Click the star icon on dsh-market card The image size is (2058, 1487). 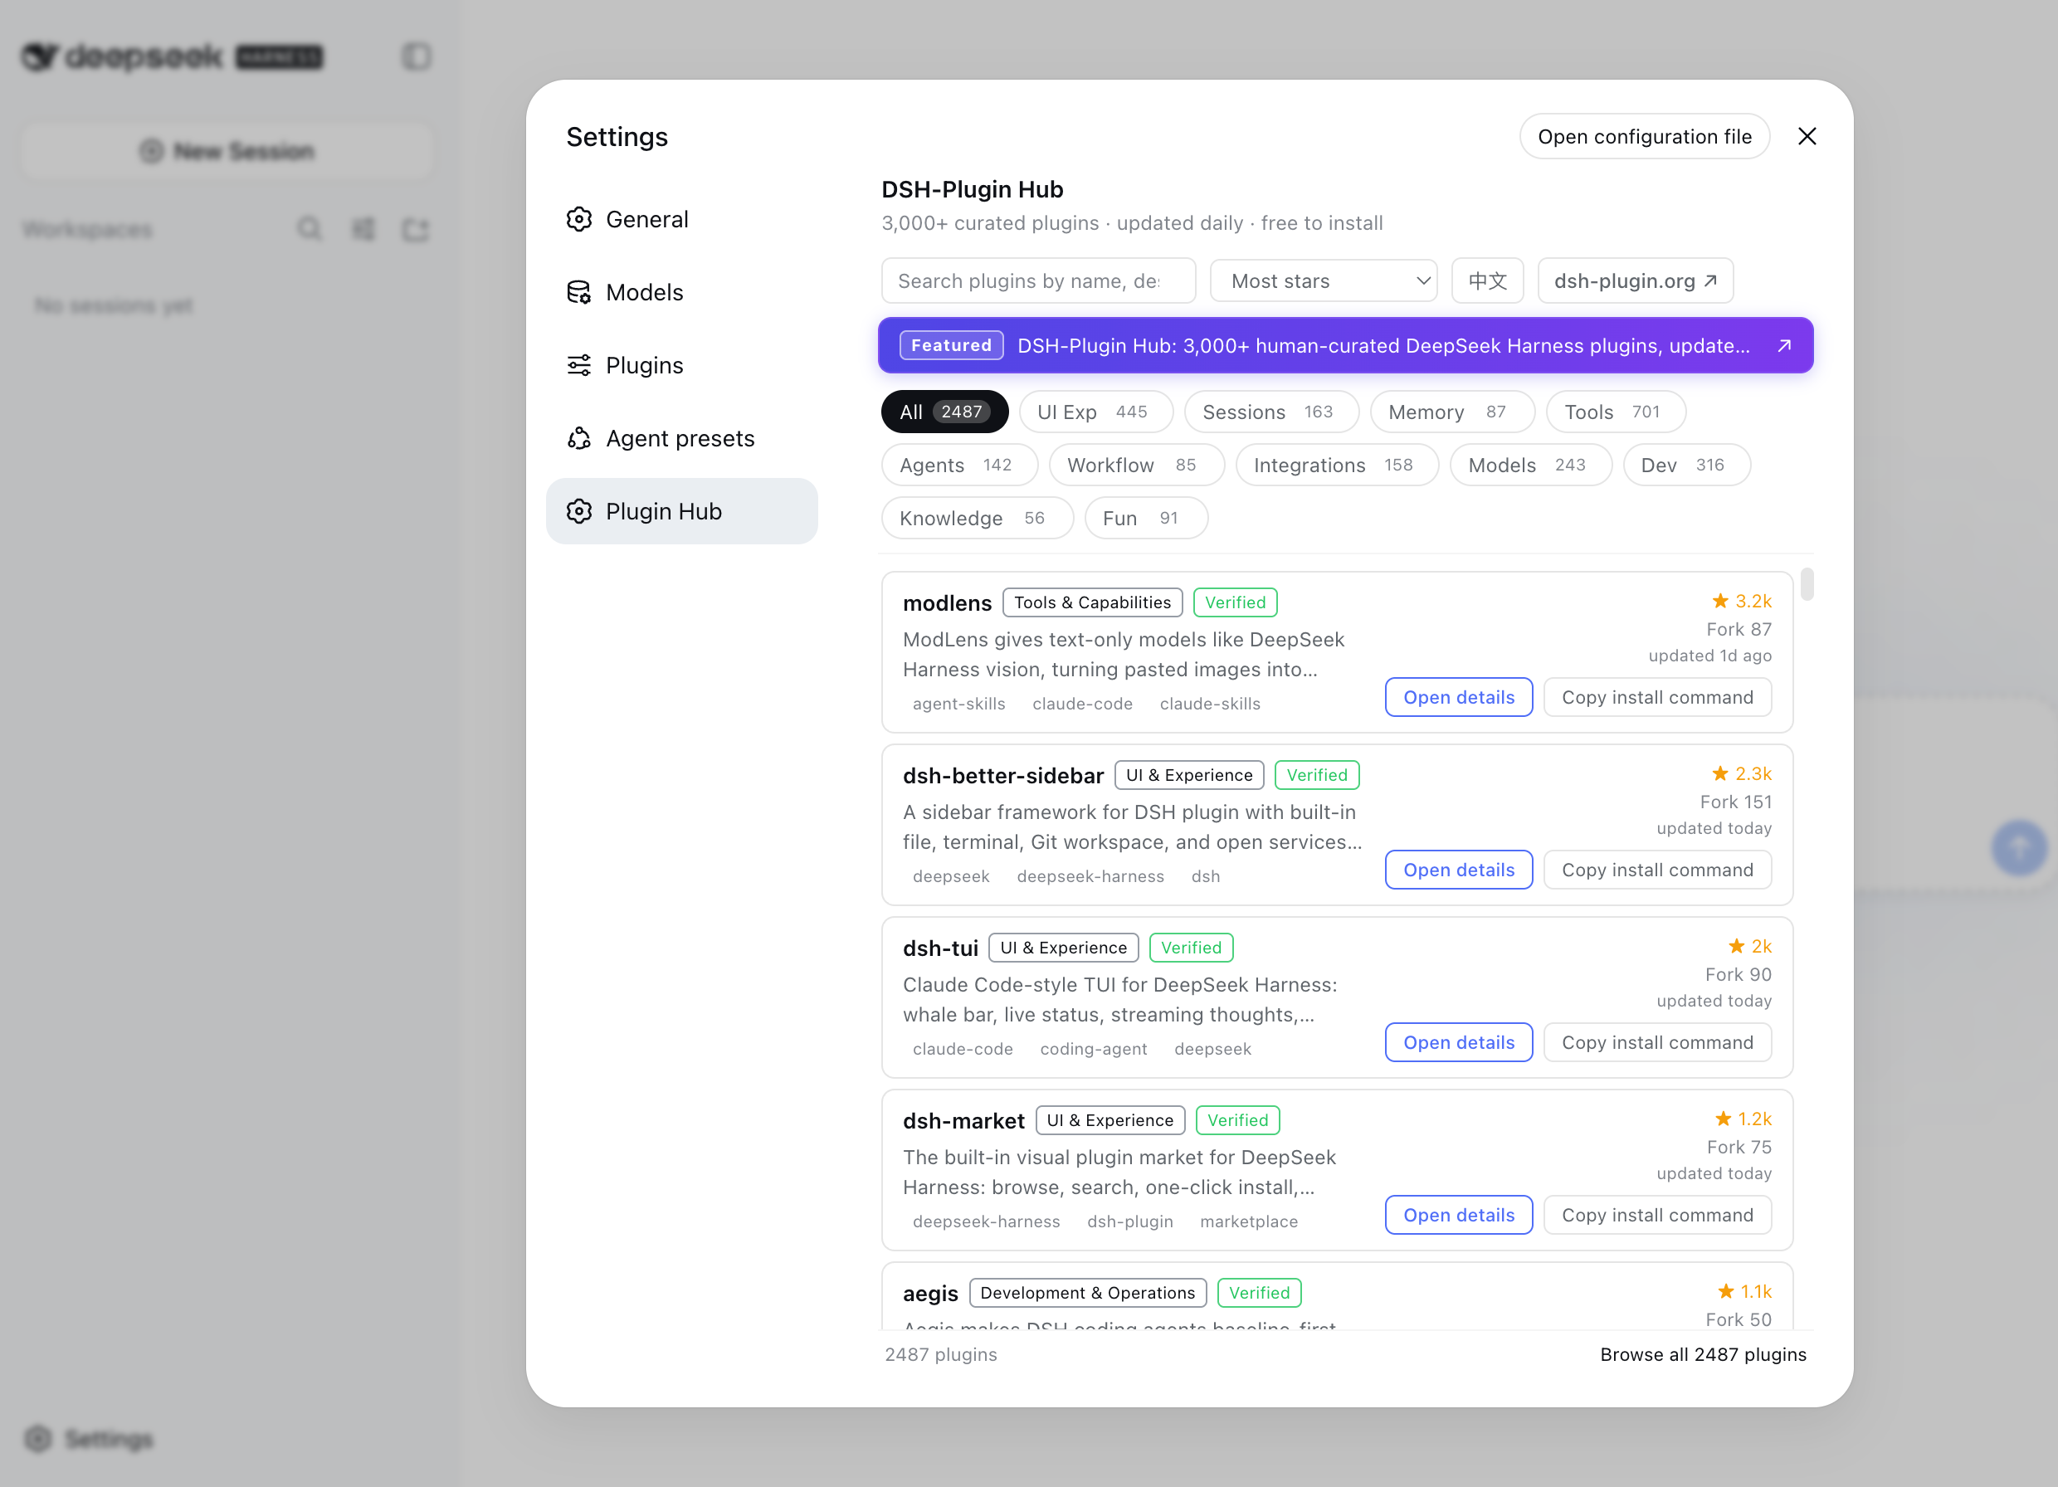point(1724,1118)
